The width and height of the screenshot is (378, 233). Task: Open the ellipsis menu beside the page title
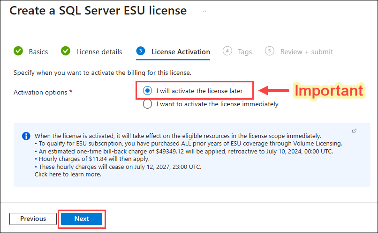point(203,11)
